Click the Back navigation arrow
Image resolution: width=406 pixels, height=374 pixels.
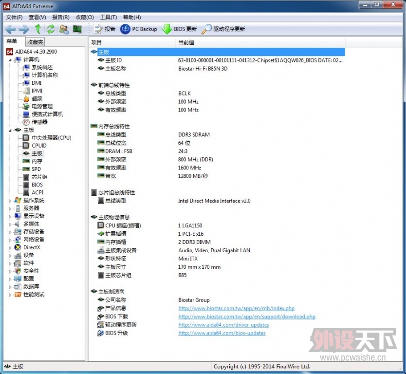[11, 29]
